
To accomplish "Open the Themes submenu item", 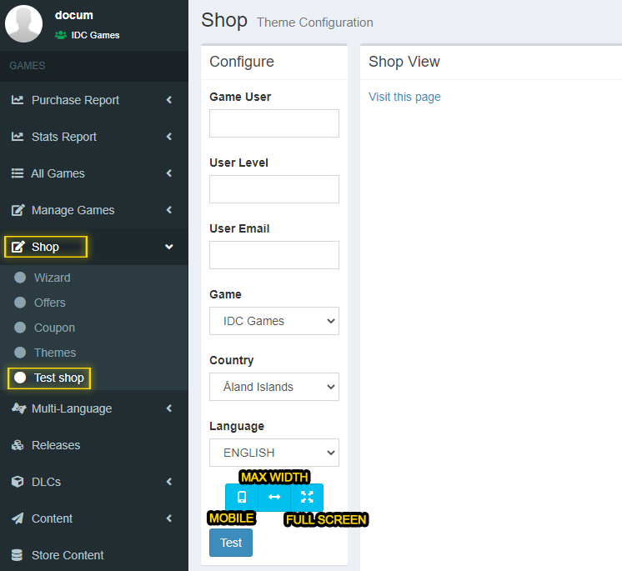I will click(x=55, y=353).
